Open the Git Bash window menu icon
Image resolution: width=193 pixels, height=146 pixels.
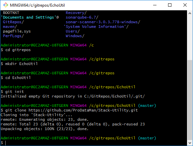[5, 5]
